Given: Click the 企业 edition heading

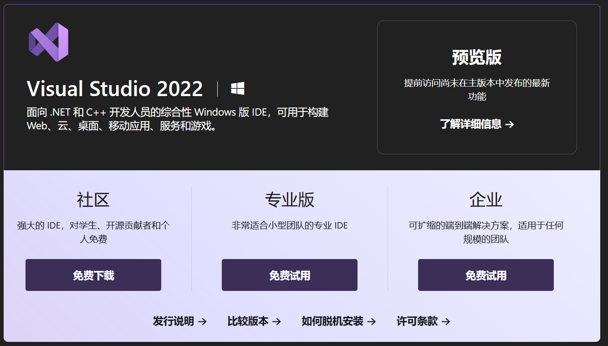Looking at the screenshot, I should pos(486,200).
